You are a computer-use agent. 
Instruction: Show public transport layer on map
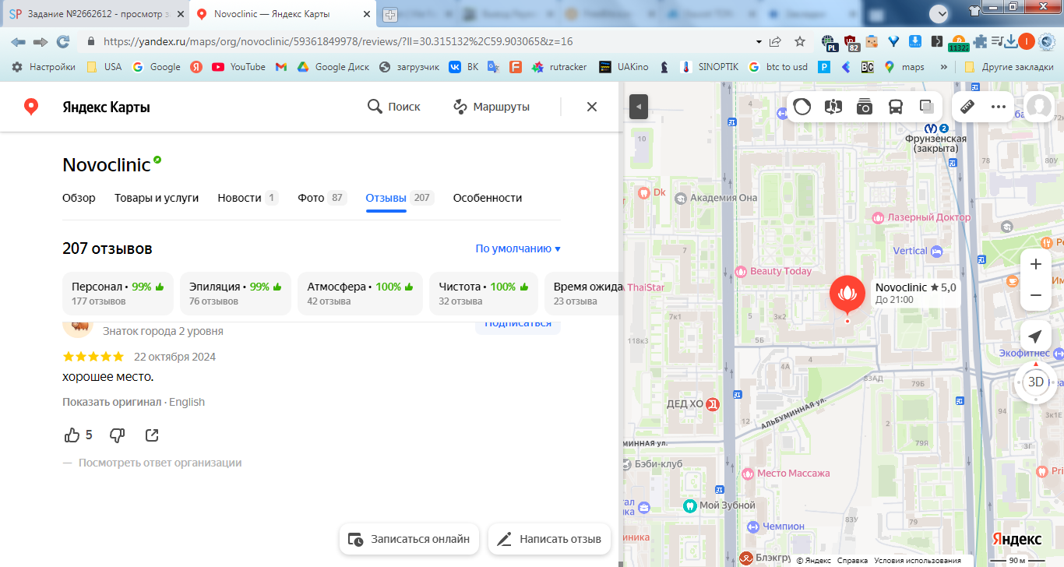[x=896, y=107]
